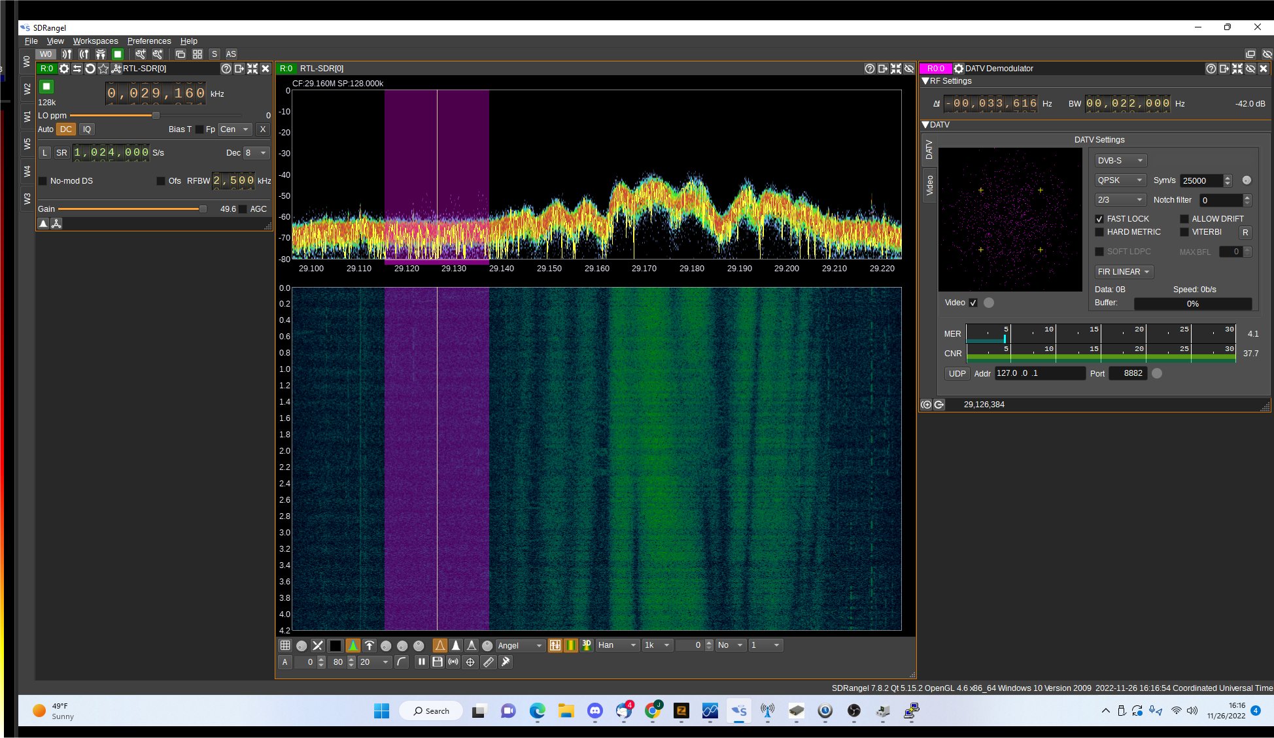Viewport: 1274px width, 738px height.
Task: Add a channel to RTL-SDR device
Action: point(116,69)
